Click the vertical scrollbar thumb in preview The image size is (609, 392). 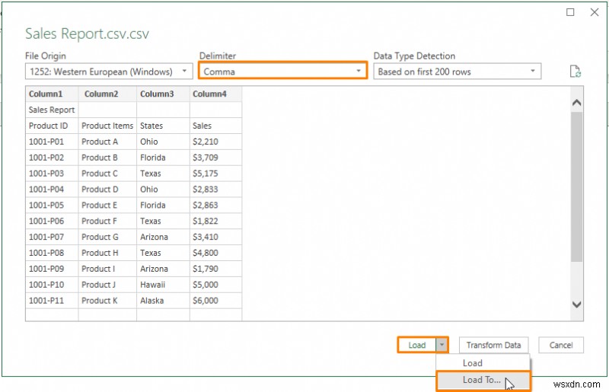click(x=577, y=186)
